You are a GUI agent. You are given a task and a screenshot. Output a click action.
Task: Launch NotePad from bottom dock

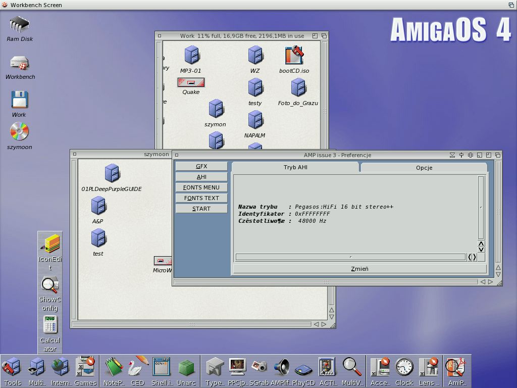114,371
